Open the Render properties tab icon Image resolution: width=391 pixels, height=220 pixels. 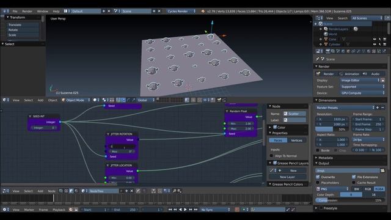(327, 51)
